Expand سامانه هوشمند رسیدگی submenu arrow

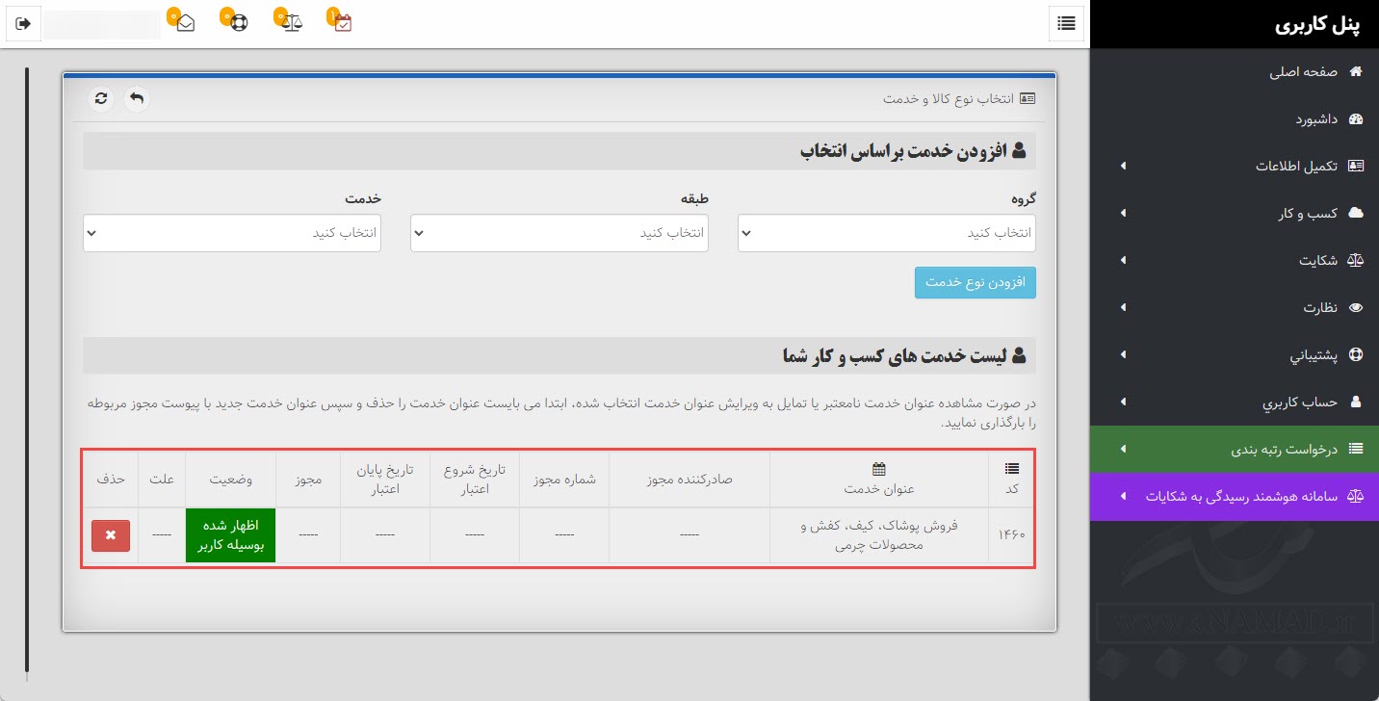(1123, 497)
